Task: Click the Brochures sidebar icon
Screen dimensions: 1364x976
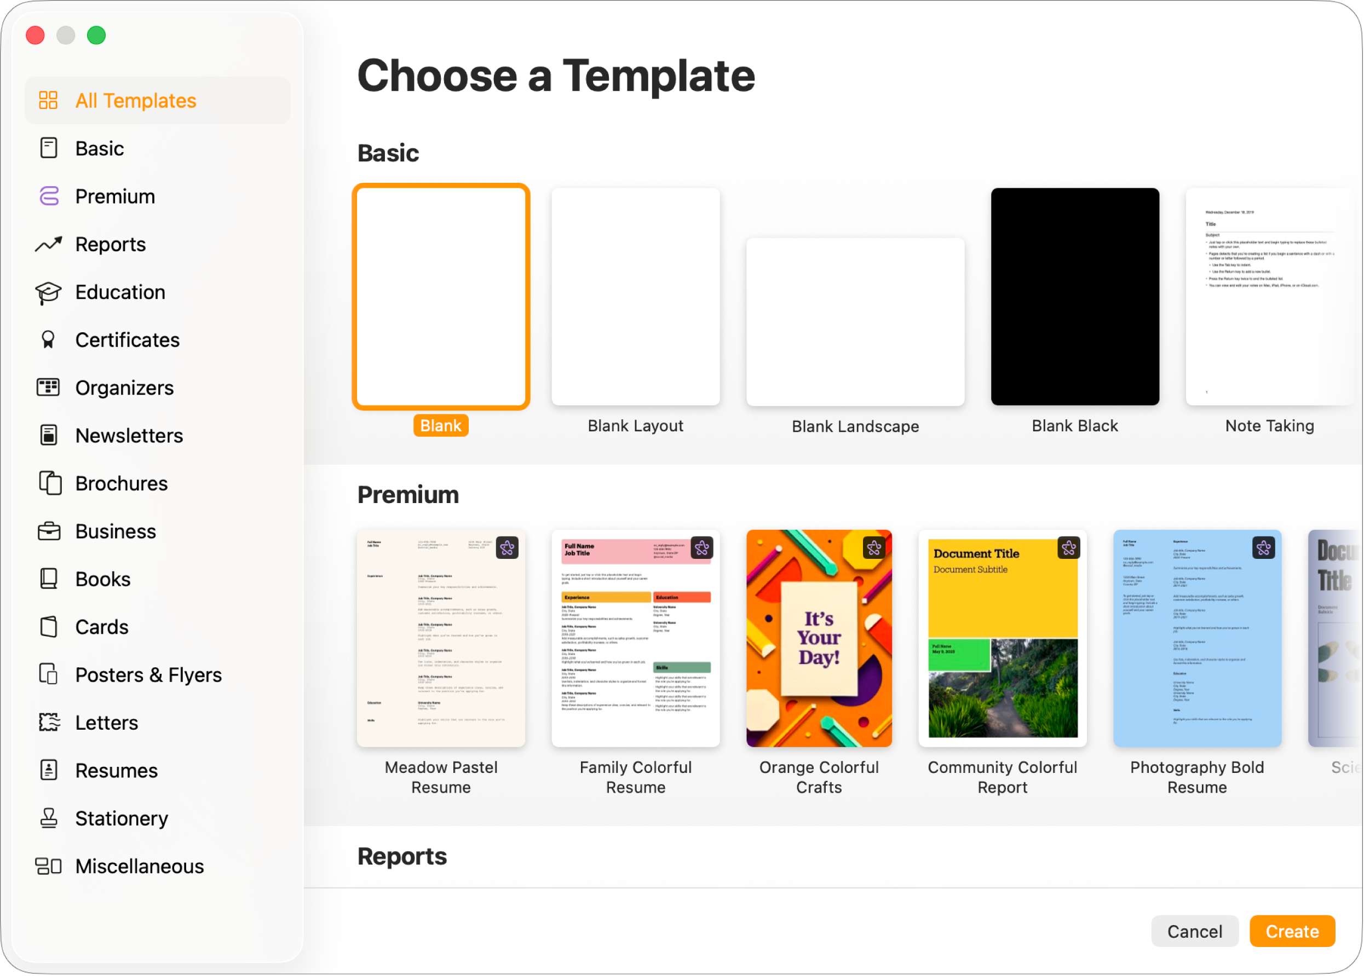Action: pyautogui.click(x=48, y=483)
